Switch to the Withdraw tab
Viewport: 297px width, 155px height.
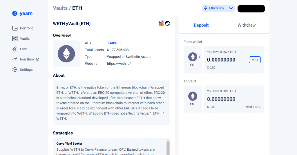(x=247, y=25)
